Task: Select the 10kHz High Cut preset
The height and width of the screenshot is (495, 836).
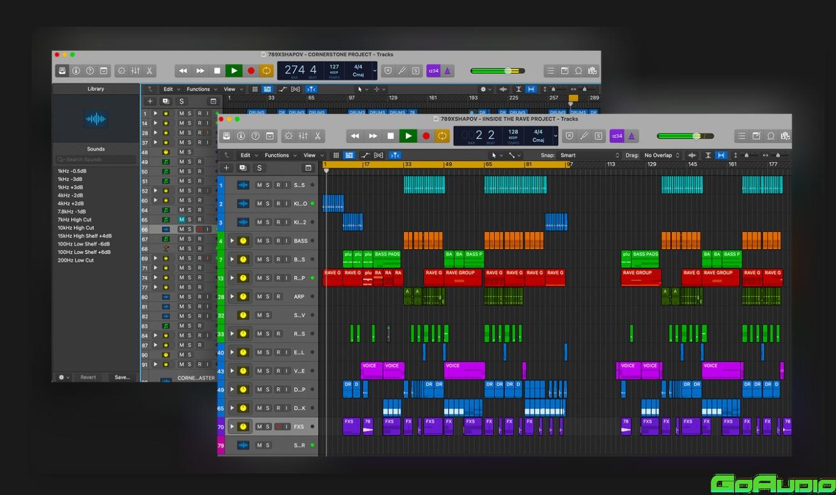Action: point(76,228)
